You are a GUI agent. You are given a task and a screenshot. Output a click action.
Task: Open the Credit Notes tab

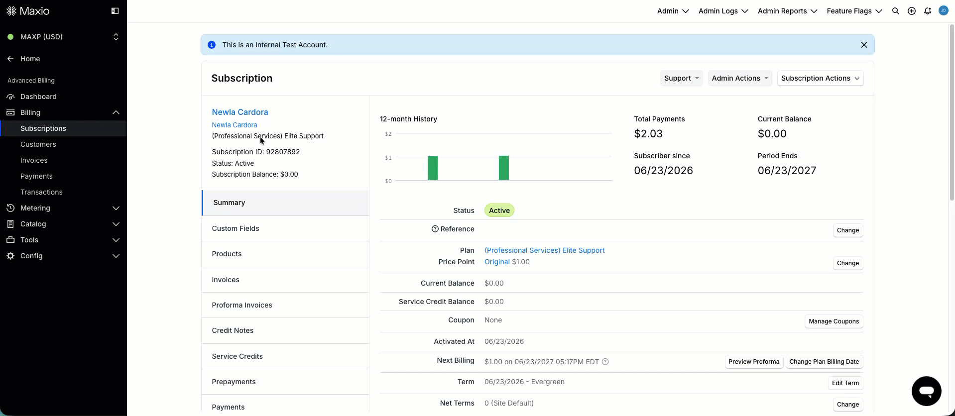285,330
